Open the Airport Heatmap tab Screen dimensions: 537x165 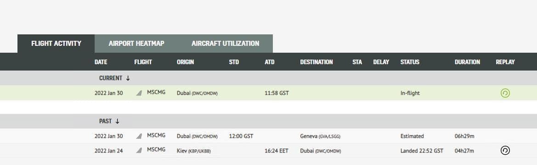pyautogui.click(x=136, y=44)
